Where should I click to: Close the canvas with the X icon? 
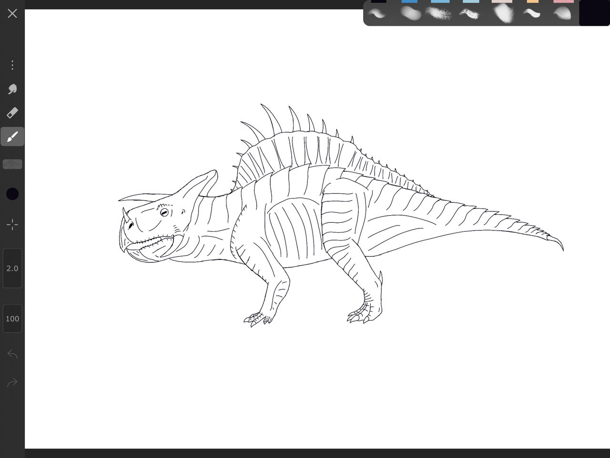12,13
